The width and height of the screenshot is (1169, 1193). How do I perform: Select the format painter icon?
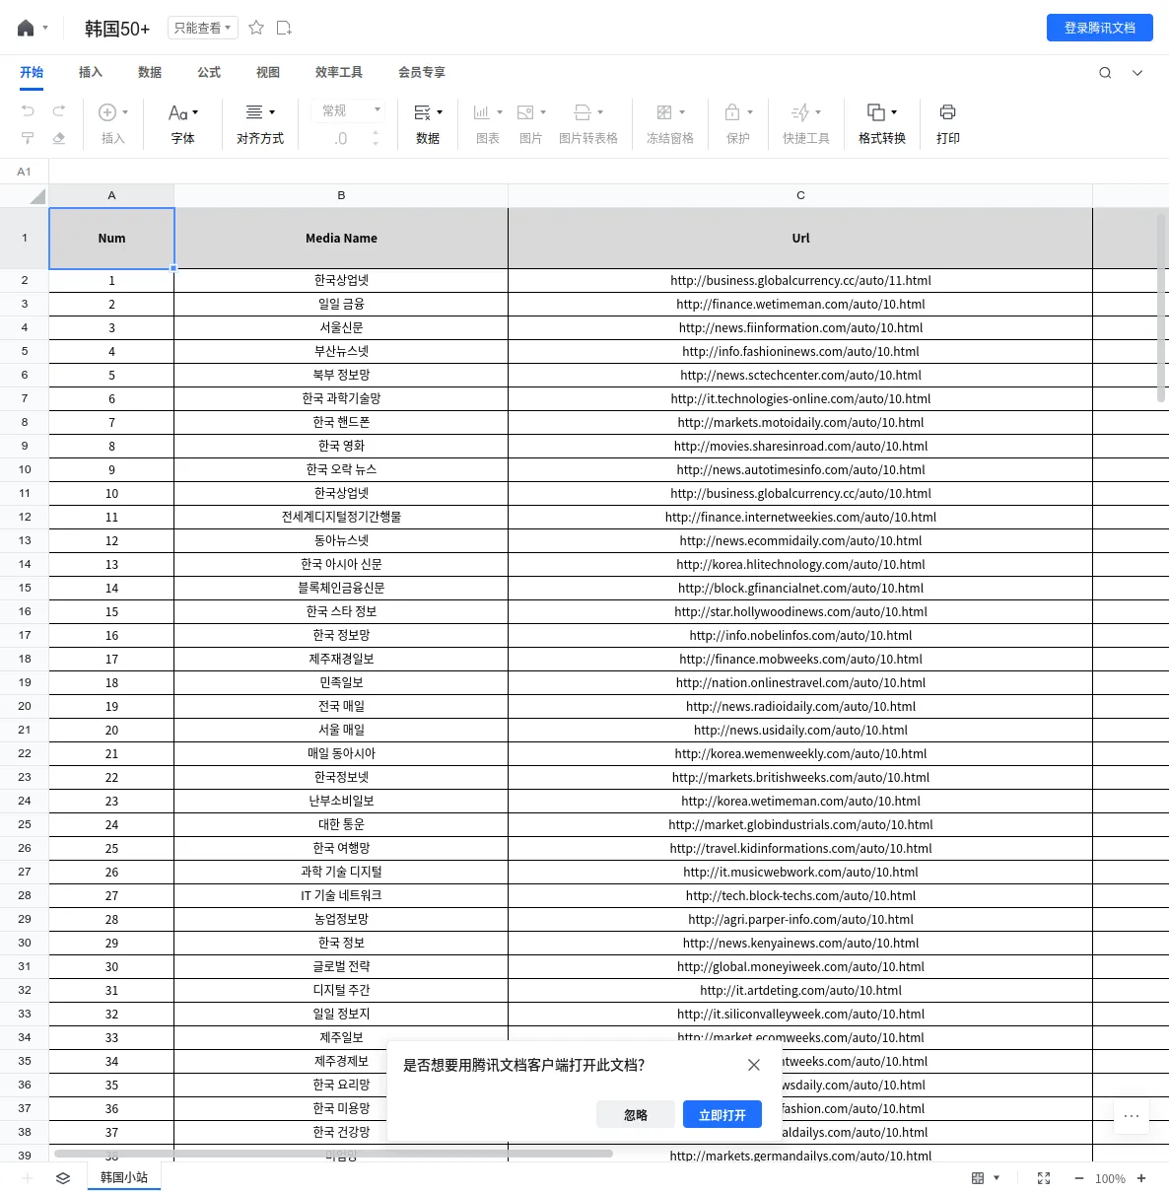(x=28, y=138)
